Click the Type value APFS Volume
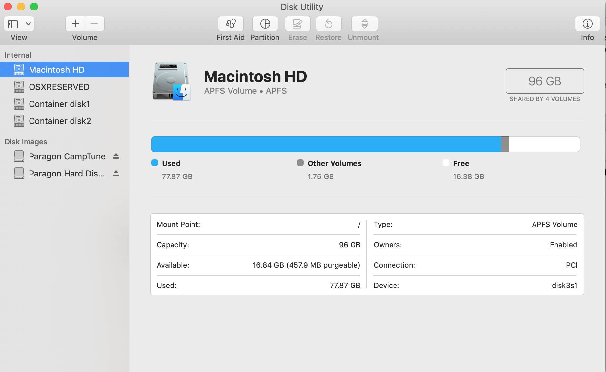 pyautogui.click(x=555, y=224)
